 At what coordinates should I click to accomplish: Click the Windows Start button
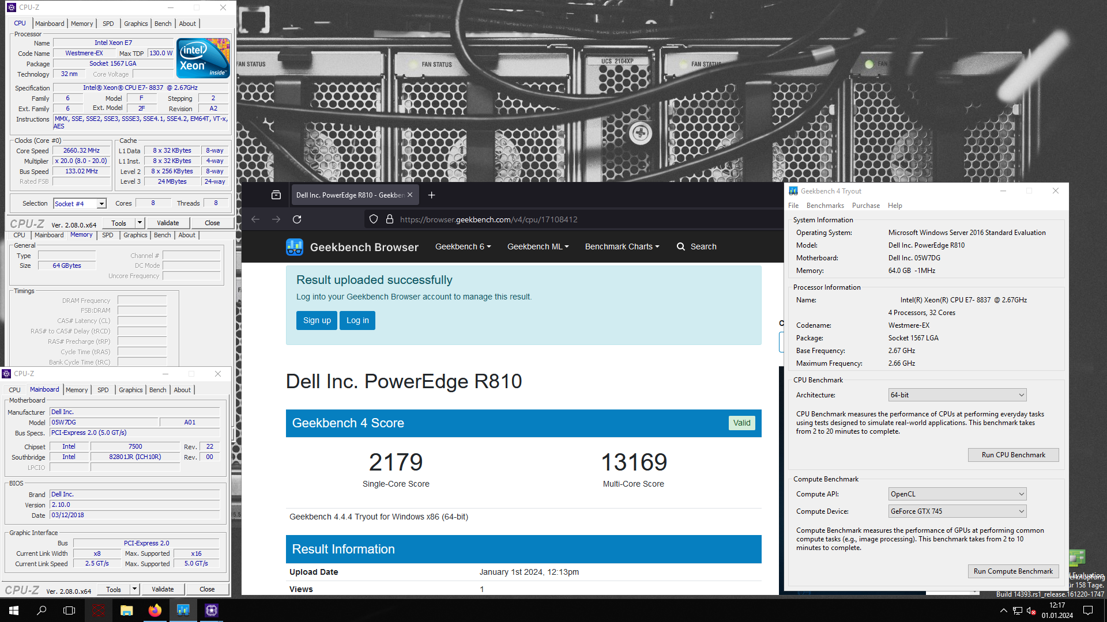[14, 610]
